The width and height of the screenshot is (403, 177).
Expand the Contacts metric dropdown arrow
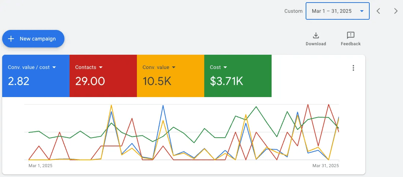tap(101, 68)
